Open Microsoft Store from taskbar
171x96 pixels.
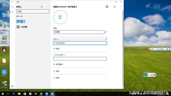point(25,94)
